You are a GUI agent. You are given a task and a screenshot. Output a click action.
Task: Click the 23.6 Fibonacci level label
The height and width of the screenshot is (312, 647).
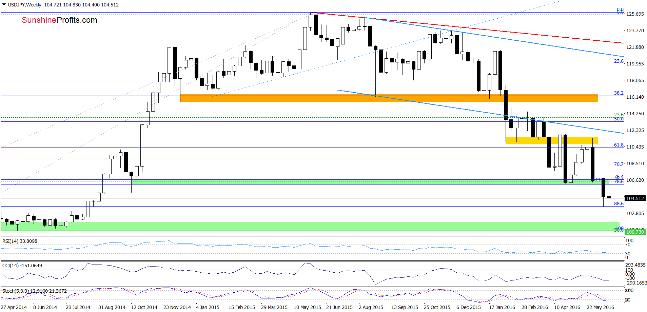point(619,61)
